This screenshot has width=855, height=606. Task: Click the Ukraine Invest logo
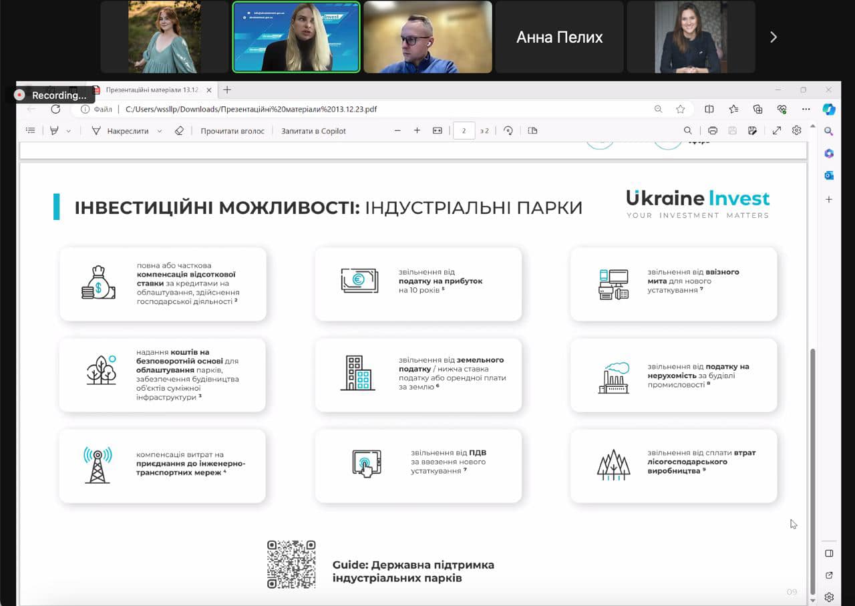pyautogui.click(x=698, y=204)
